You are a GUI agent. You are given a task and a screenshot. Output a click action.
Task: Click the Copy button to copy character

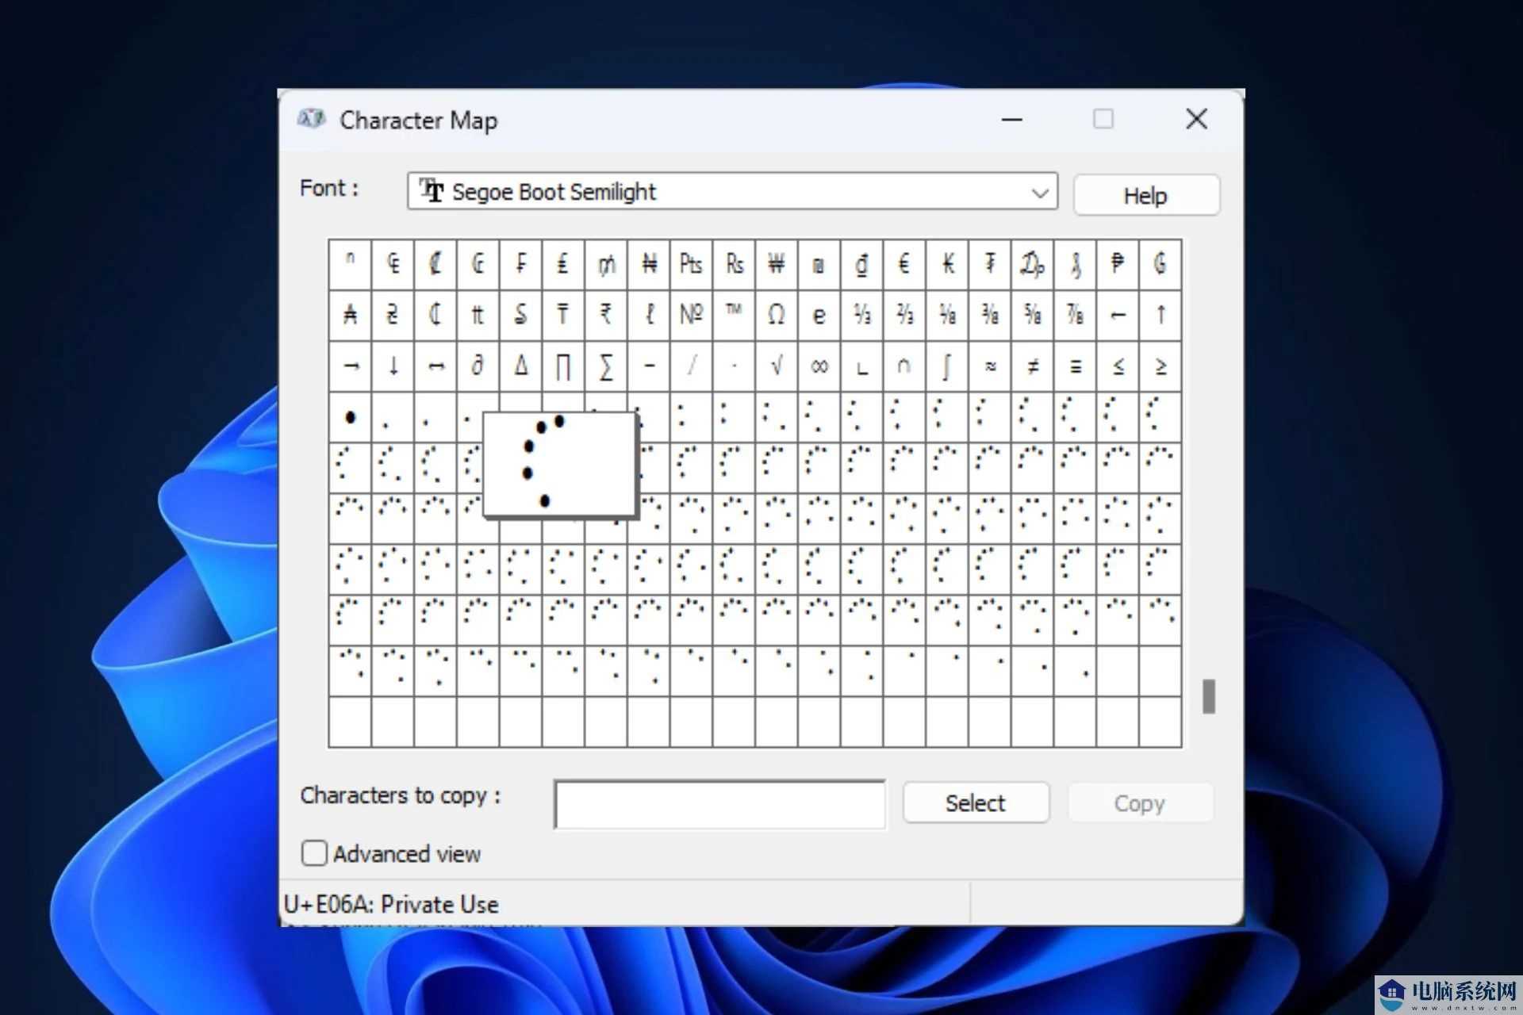pyautogui.click(x=1137, y=803)
